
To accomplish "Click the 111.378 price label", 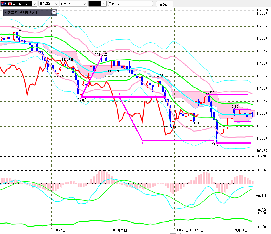I will [x=114, y=71].
